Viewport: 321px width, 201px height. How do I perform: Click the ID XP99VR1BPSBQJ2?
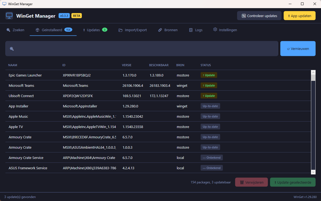77,75
